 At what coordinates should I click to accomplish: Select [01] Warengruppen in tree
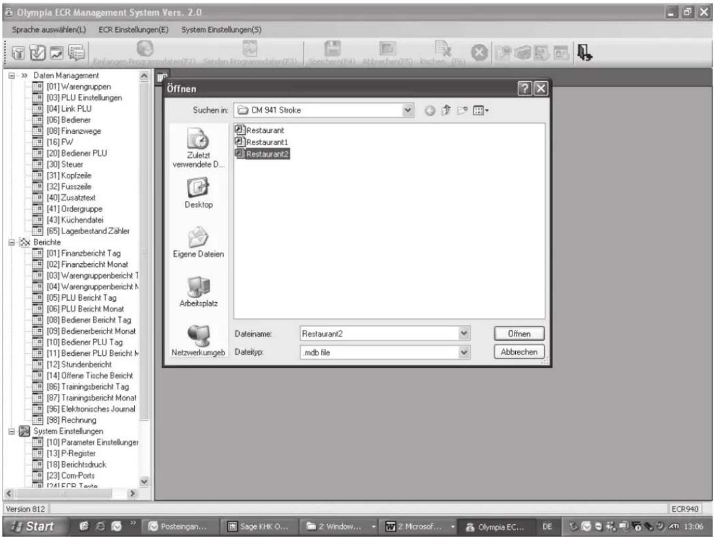tap(79, 87)
